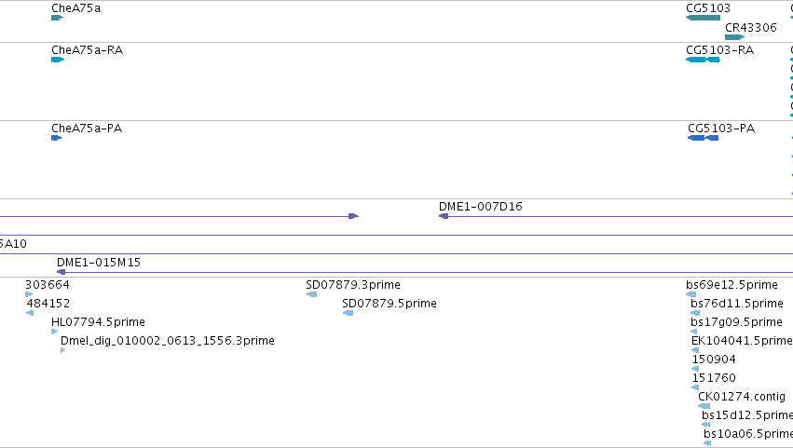Click the HL07794.5prime label text

click(x=98, y=322)
